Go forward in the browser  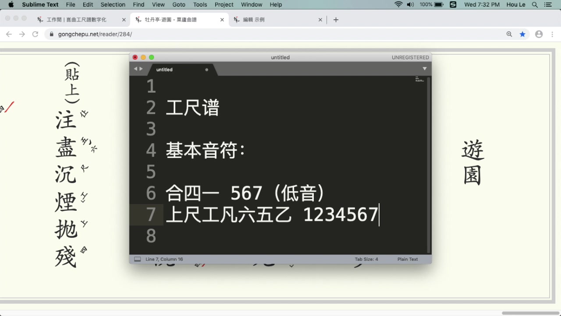(22, 34)
